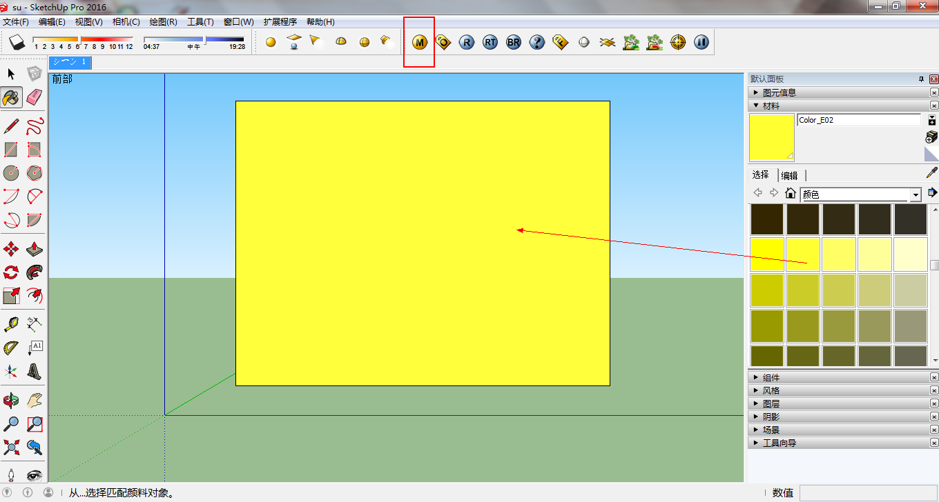Click the crosshair target toolbar icon
The width and height of the screenshot is (939, 502).
[x=678, y=42]
